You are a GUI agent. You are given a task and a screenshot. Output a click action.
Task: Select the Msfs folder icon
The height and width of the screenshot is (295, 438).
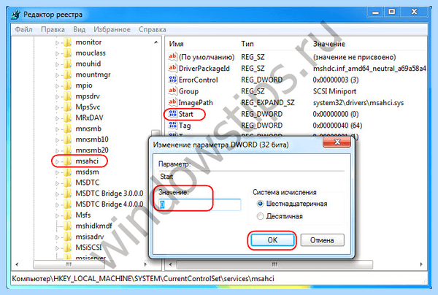pos(67,215)
